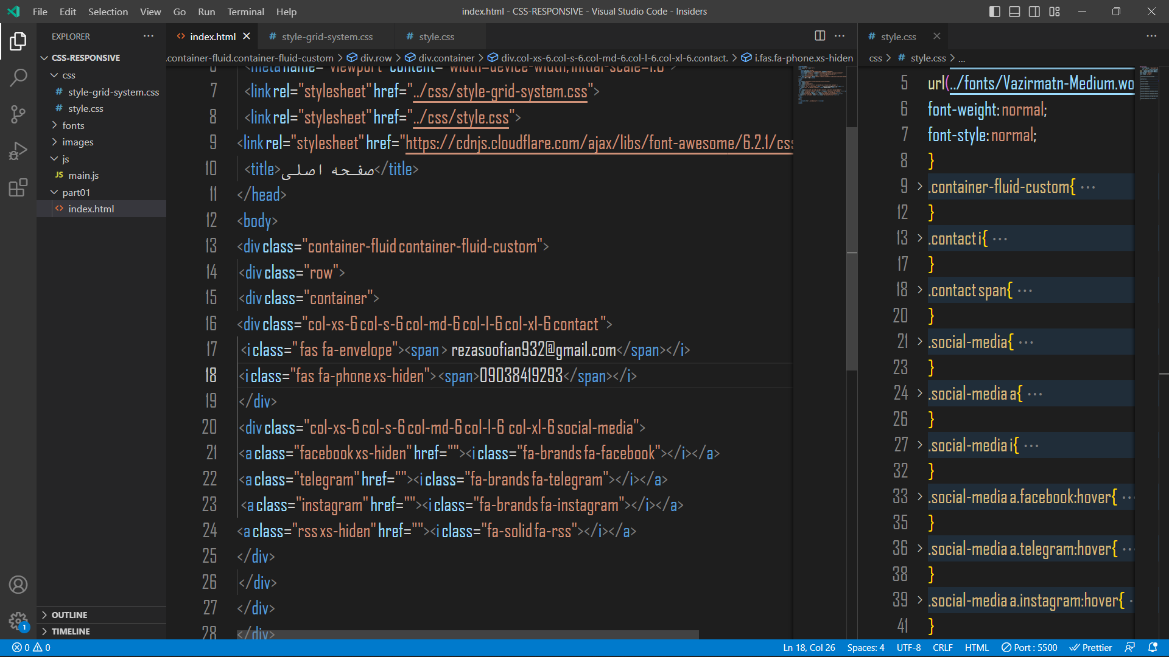Open the Run and Debug view
This screenshot has height=657, width=1169.
click(18, 150)
